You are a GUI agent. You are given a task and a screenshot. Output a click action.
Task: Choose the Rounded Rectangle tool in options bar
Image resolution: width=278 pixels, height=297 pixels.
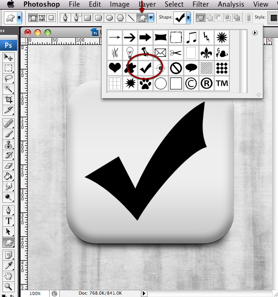click(98, 18)
